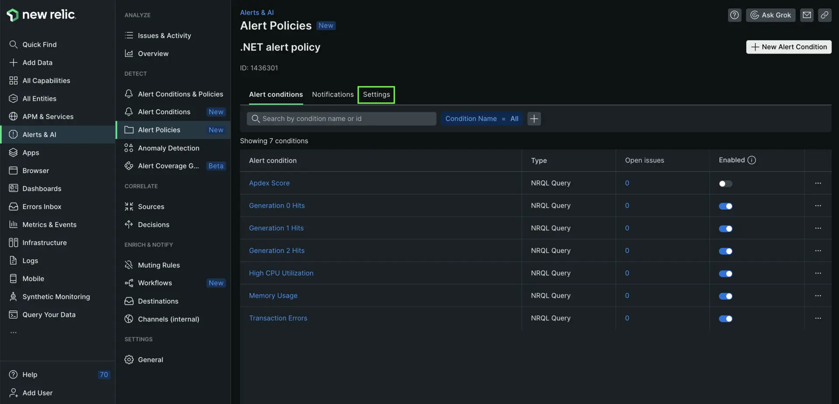Open High CPU Utilization row ellipsis menu

[x=818, y=273]
